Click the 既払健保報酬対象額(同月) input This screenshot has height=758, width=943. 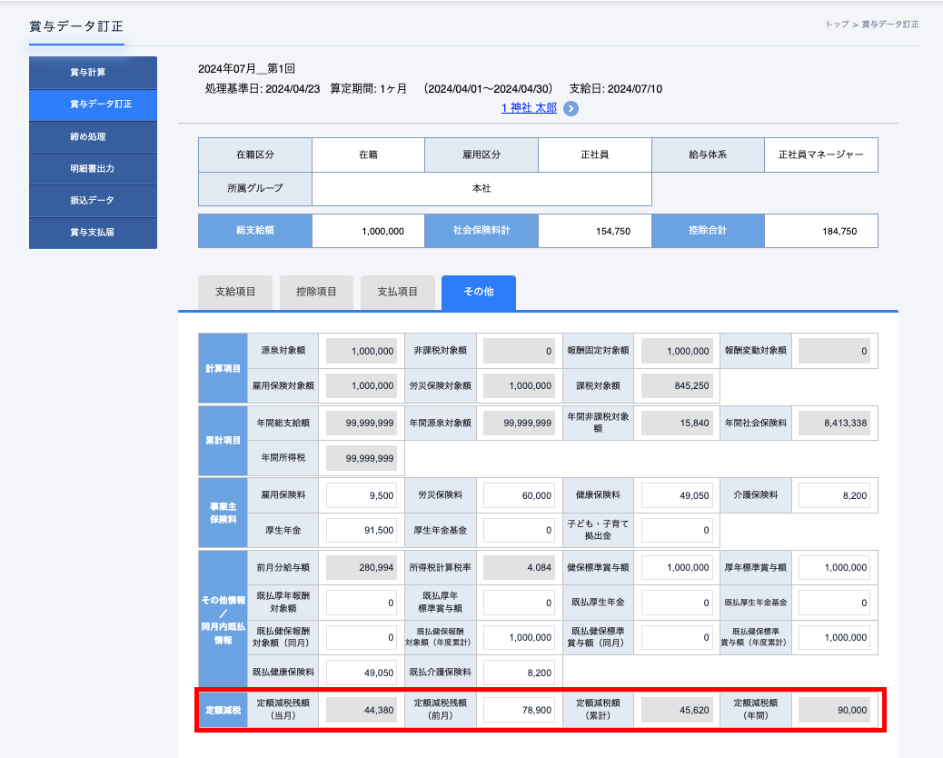[x=362, y=637]
